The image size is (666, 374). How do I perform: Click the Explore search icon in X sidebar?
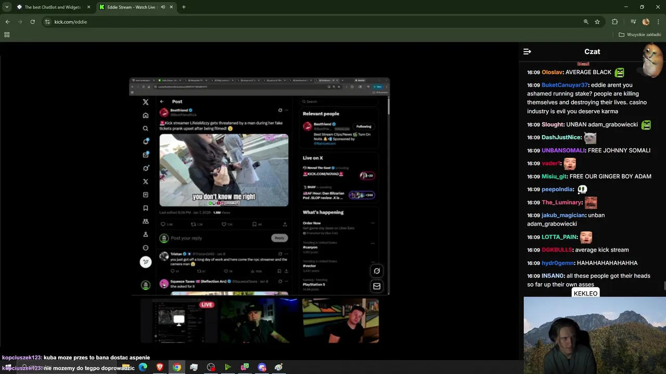pyautogui.click(x=146, y=128)
